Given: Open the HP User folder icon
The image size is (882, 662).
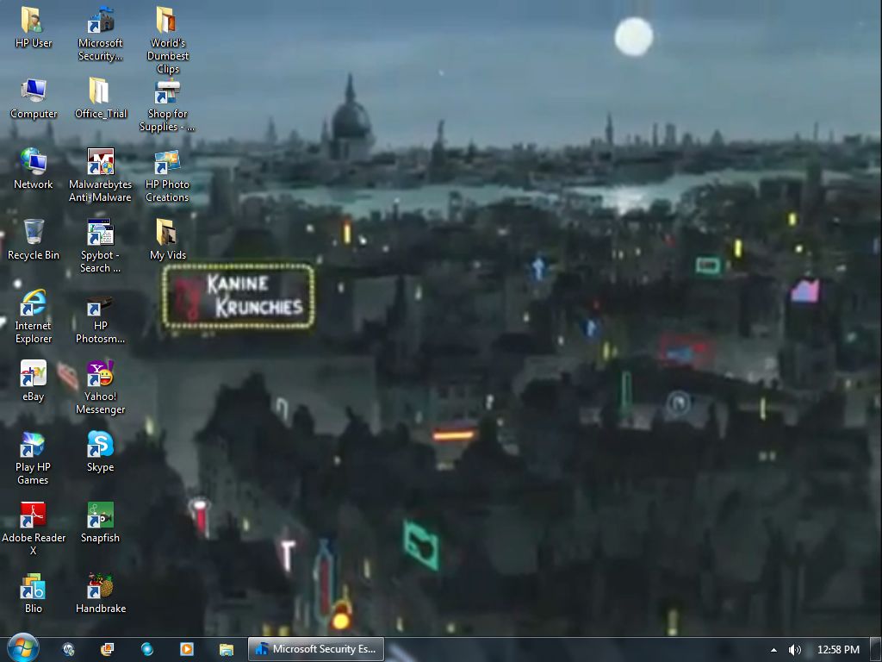Looking at the screenshot, I should click(x=34, y=27).
